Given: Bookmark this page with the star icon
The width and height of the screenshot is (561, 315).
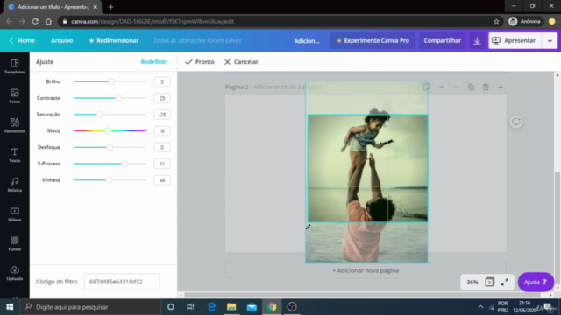Looking at the screenshot, I should (x=496, y=21).
